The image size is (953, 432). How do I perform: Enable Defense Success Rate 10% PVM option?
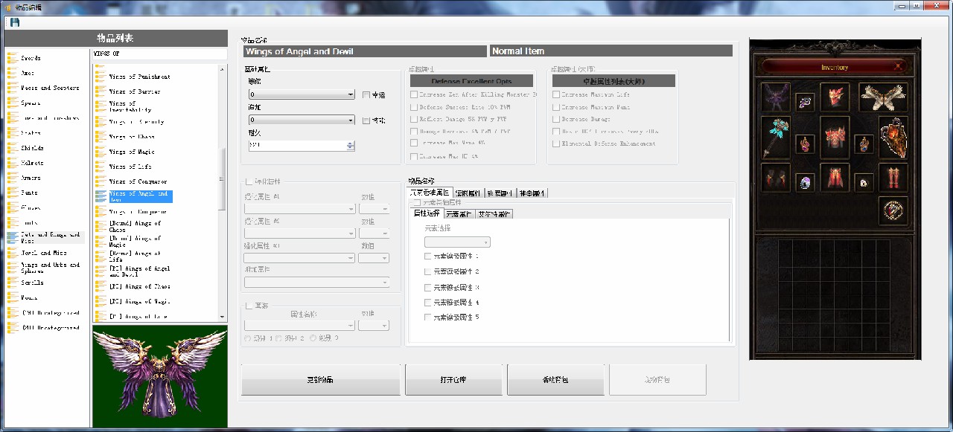tap(414, 107)
